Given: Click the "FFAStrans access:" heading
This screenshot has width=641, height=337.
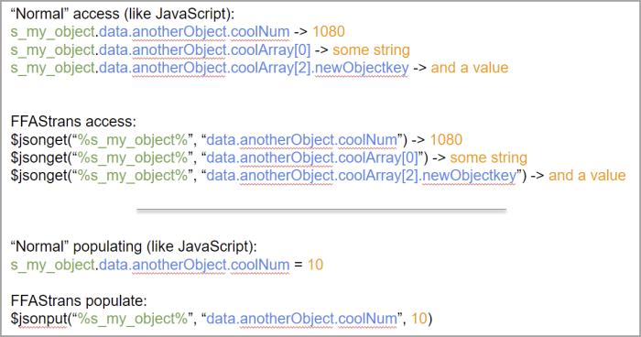Looking at the screenshot, I should (x=73, y=122).
